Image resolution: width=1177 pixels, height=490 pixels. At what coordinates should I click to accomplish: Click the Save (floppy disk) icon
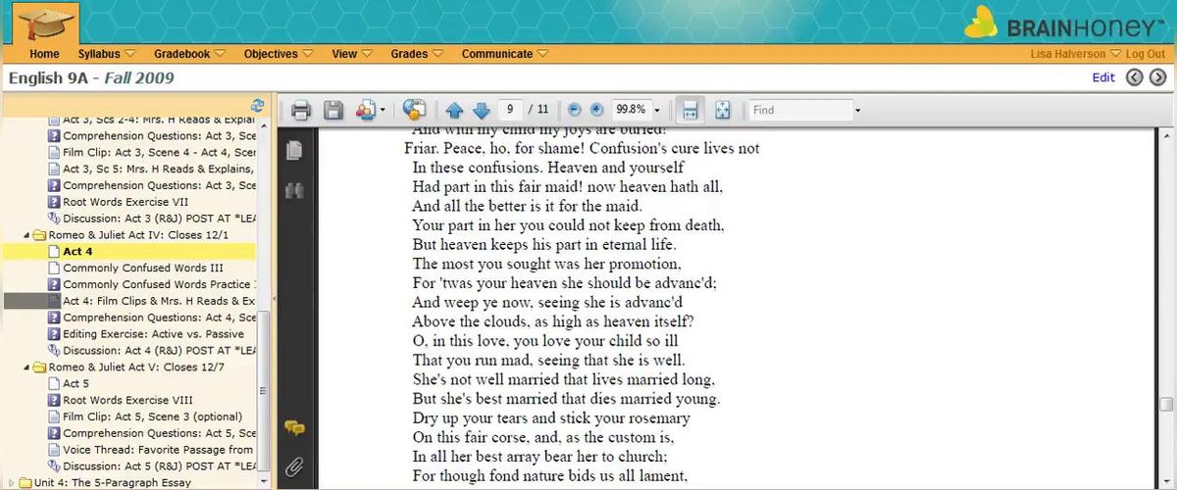point(333,110)
